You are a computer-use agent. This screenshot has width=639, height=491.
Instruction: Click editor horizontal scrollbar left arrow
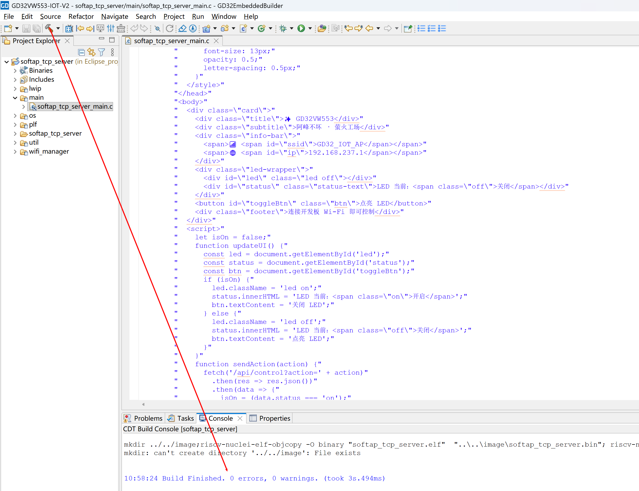pyautogui.click(x=143, y=404)
